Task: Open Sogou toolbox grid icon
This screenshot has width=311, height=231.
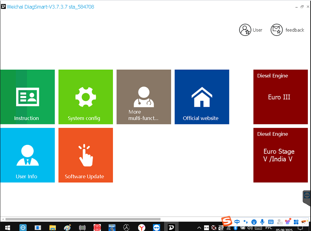Action: click(x=296, y=222)
